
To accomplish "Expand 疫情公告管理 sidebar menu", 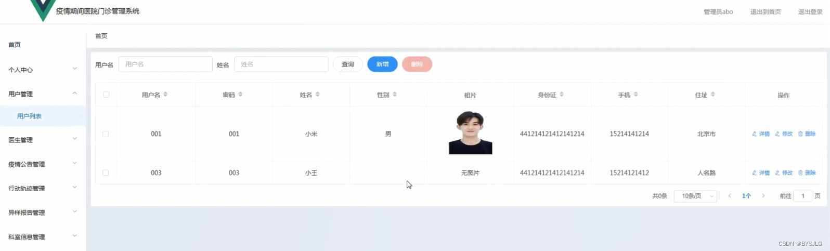I will (43, 164).
